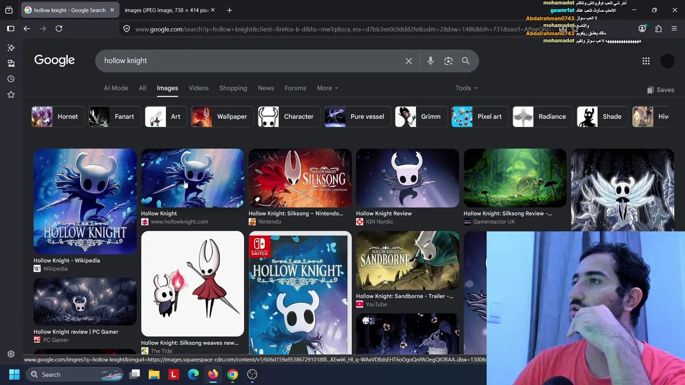685x385 pixels.
Task: Open the Hollow Knight - Wikipedia image result
Action: (x=85, y=201)
